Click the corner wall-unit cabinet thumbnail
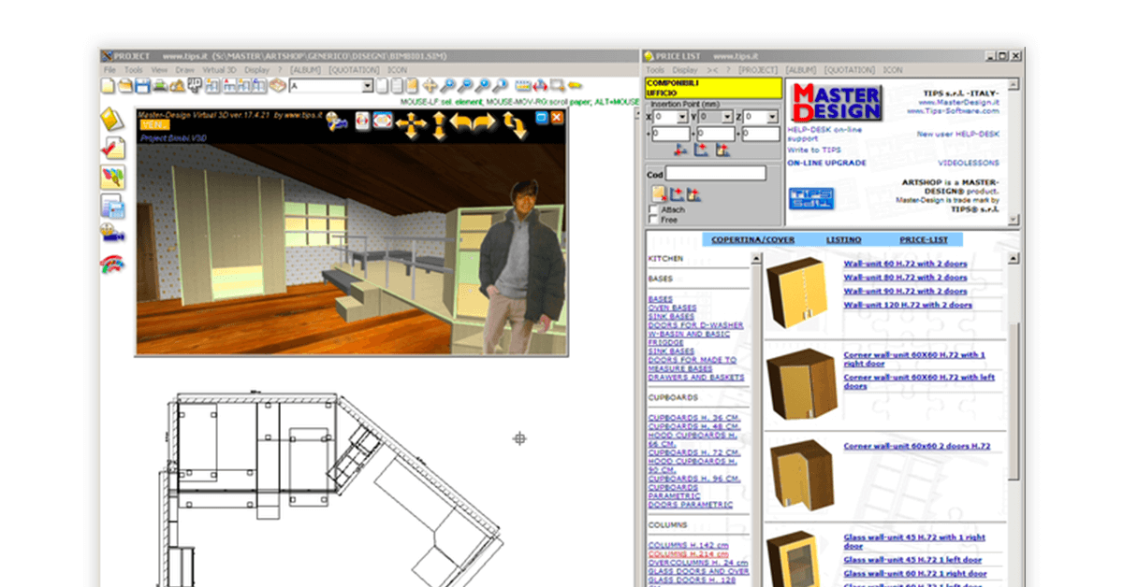 pos(802,382)
